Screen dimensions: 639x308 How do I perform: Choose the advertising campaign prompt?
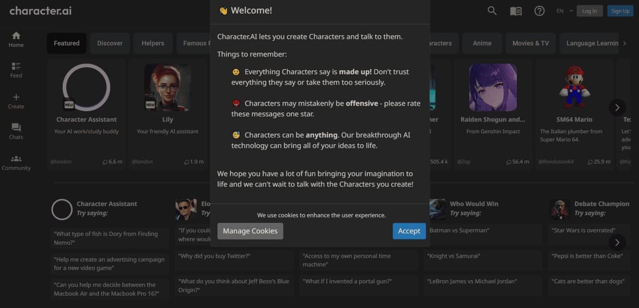110,263
